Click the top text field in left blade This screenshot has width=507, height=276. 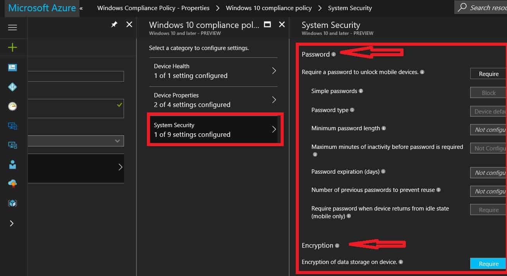coord(76,76)
